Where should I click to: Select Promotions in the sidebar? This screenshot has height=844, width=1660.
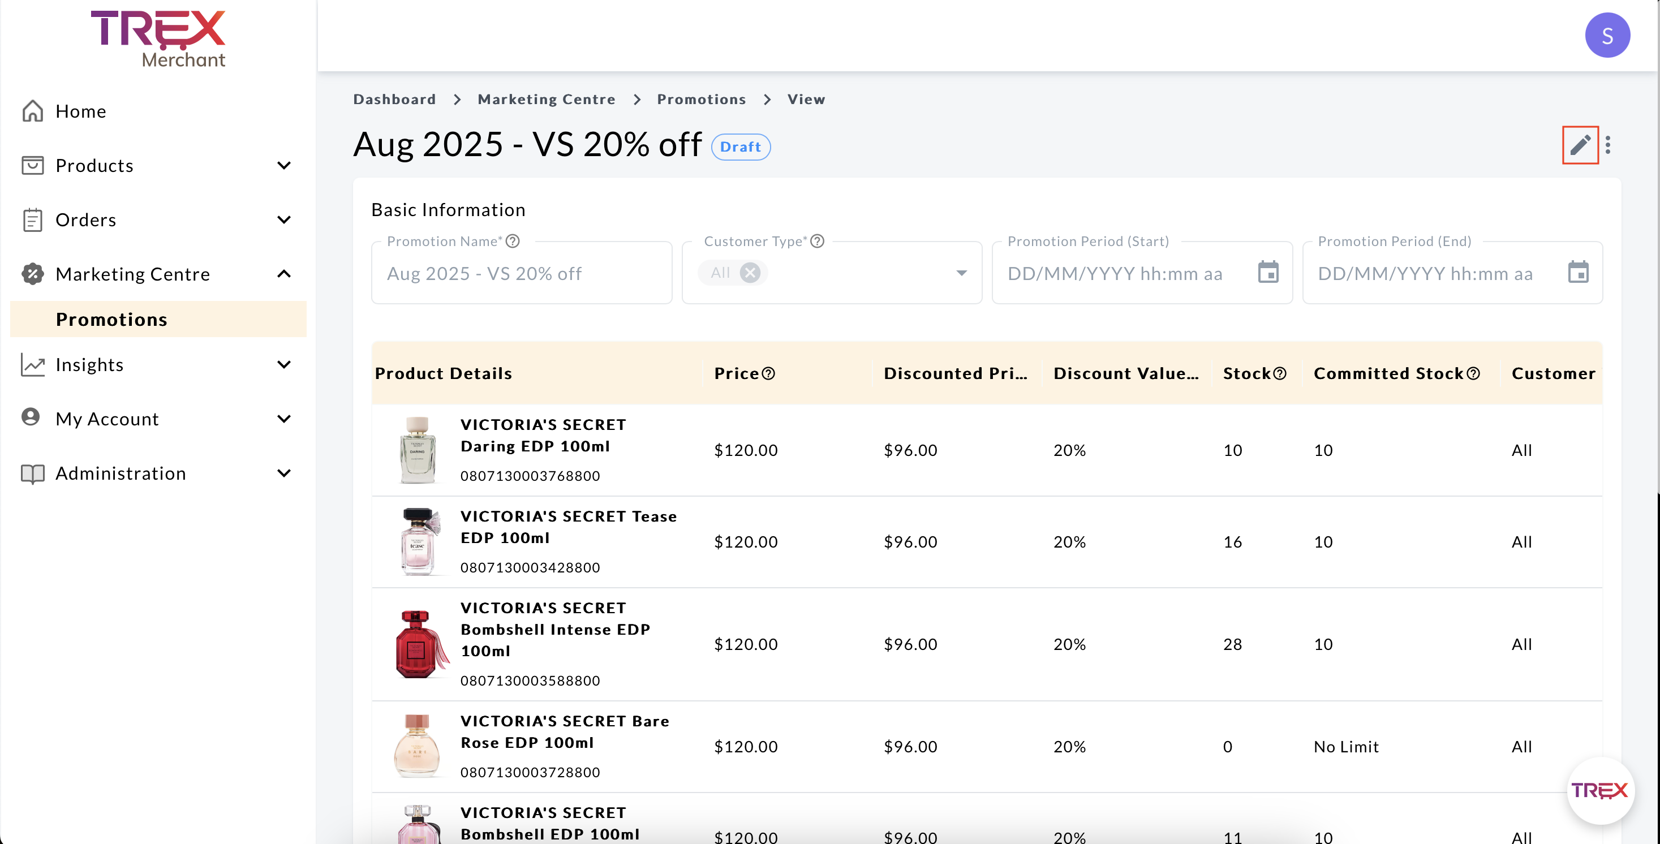pyautogui.click(x=111, y=320)
